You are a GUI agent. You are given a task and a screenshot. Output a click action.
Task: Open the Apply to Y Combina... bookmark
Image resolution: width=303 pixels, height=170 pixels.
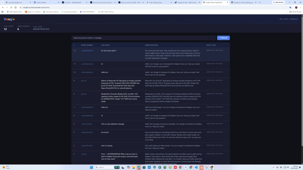point(33,12)
